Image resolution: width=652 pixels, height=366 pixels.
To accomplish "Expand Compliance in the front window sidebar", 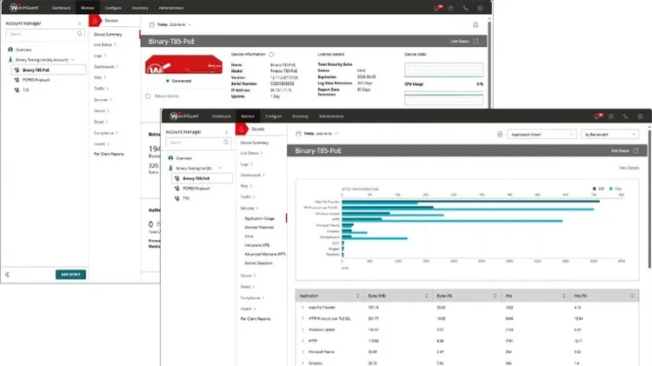I will coord(252,298).
